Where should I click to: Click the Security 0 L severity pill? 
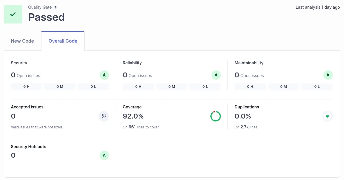(x=93, y=87)
